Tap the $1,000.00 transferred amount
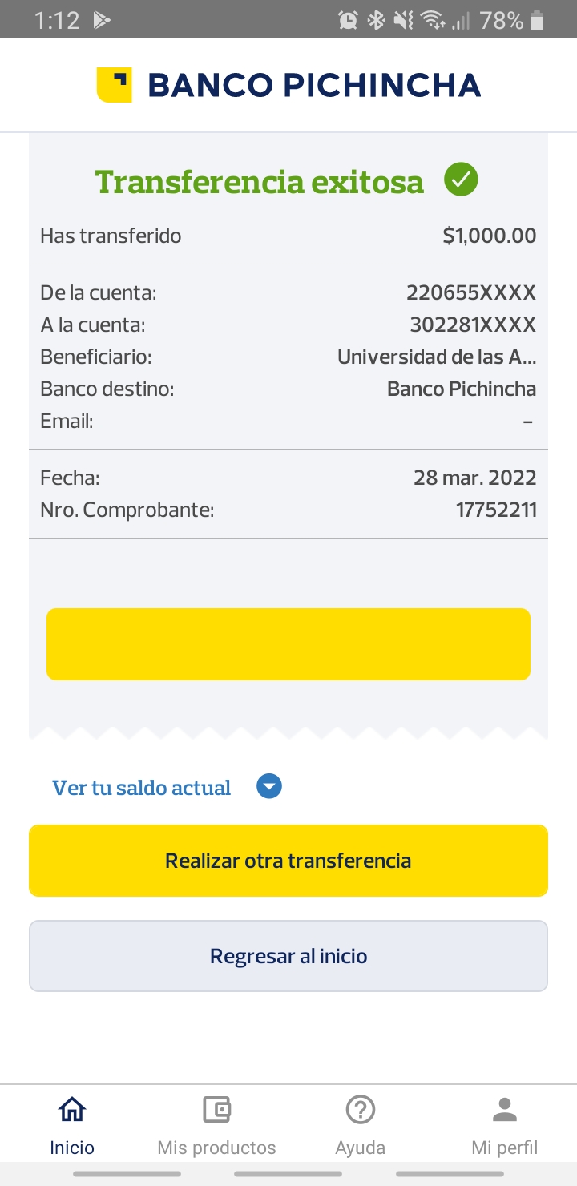Viewport: 577px width, 1186px height. click(x=489, y=236)
